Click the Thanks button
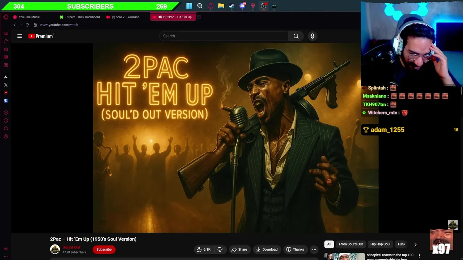This screenshot has width=463, height=260. click(x=295, y=250)
